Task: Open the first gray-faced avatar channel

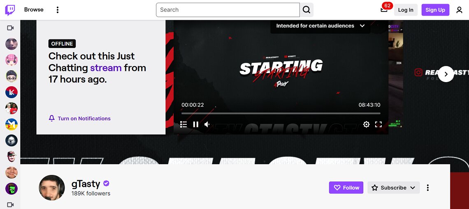Action: (12, 44)
